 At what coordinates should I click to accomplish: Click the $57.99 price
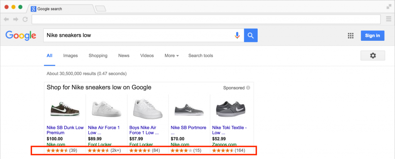(136, 139)
